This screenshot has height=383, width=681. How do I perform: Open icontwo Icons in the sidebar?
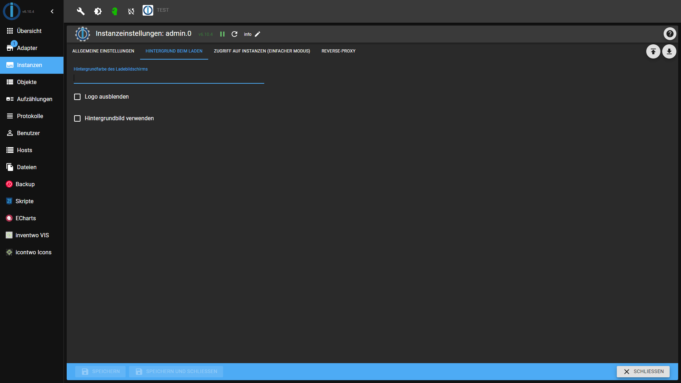pyautogui.click(x=32, y=252)
